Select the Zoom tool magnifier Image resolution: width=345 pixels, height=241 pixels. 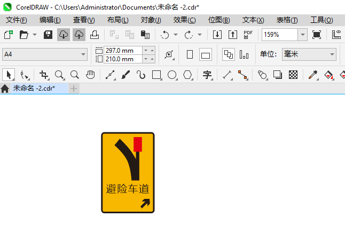(60, 75)
